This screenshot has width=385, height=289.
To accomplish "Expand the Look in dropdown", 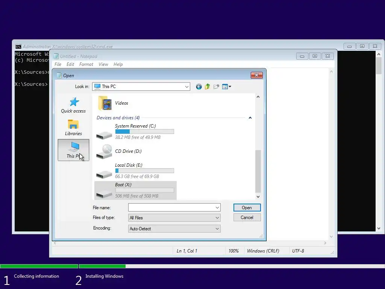I will tap(186, 87).
